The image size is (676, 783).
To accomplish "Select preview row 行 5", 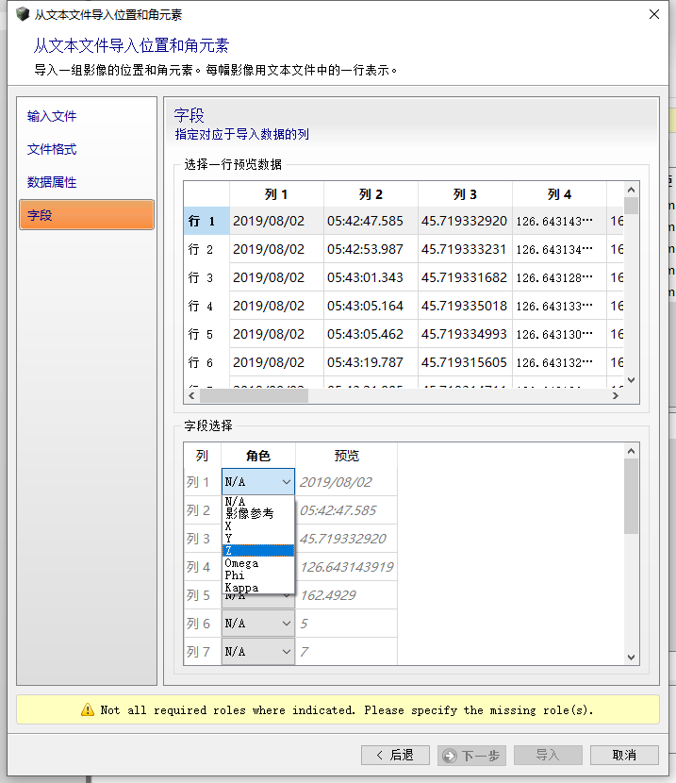I will click(206, 334).
